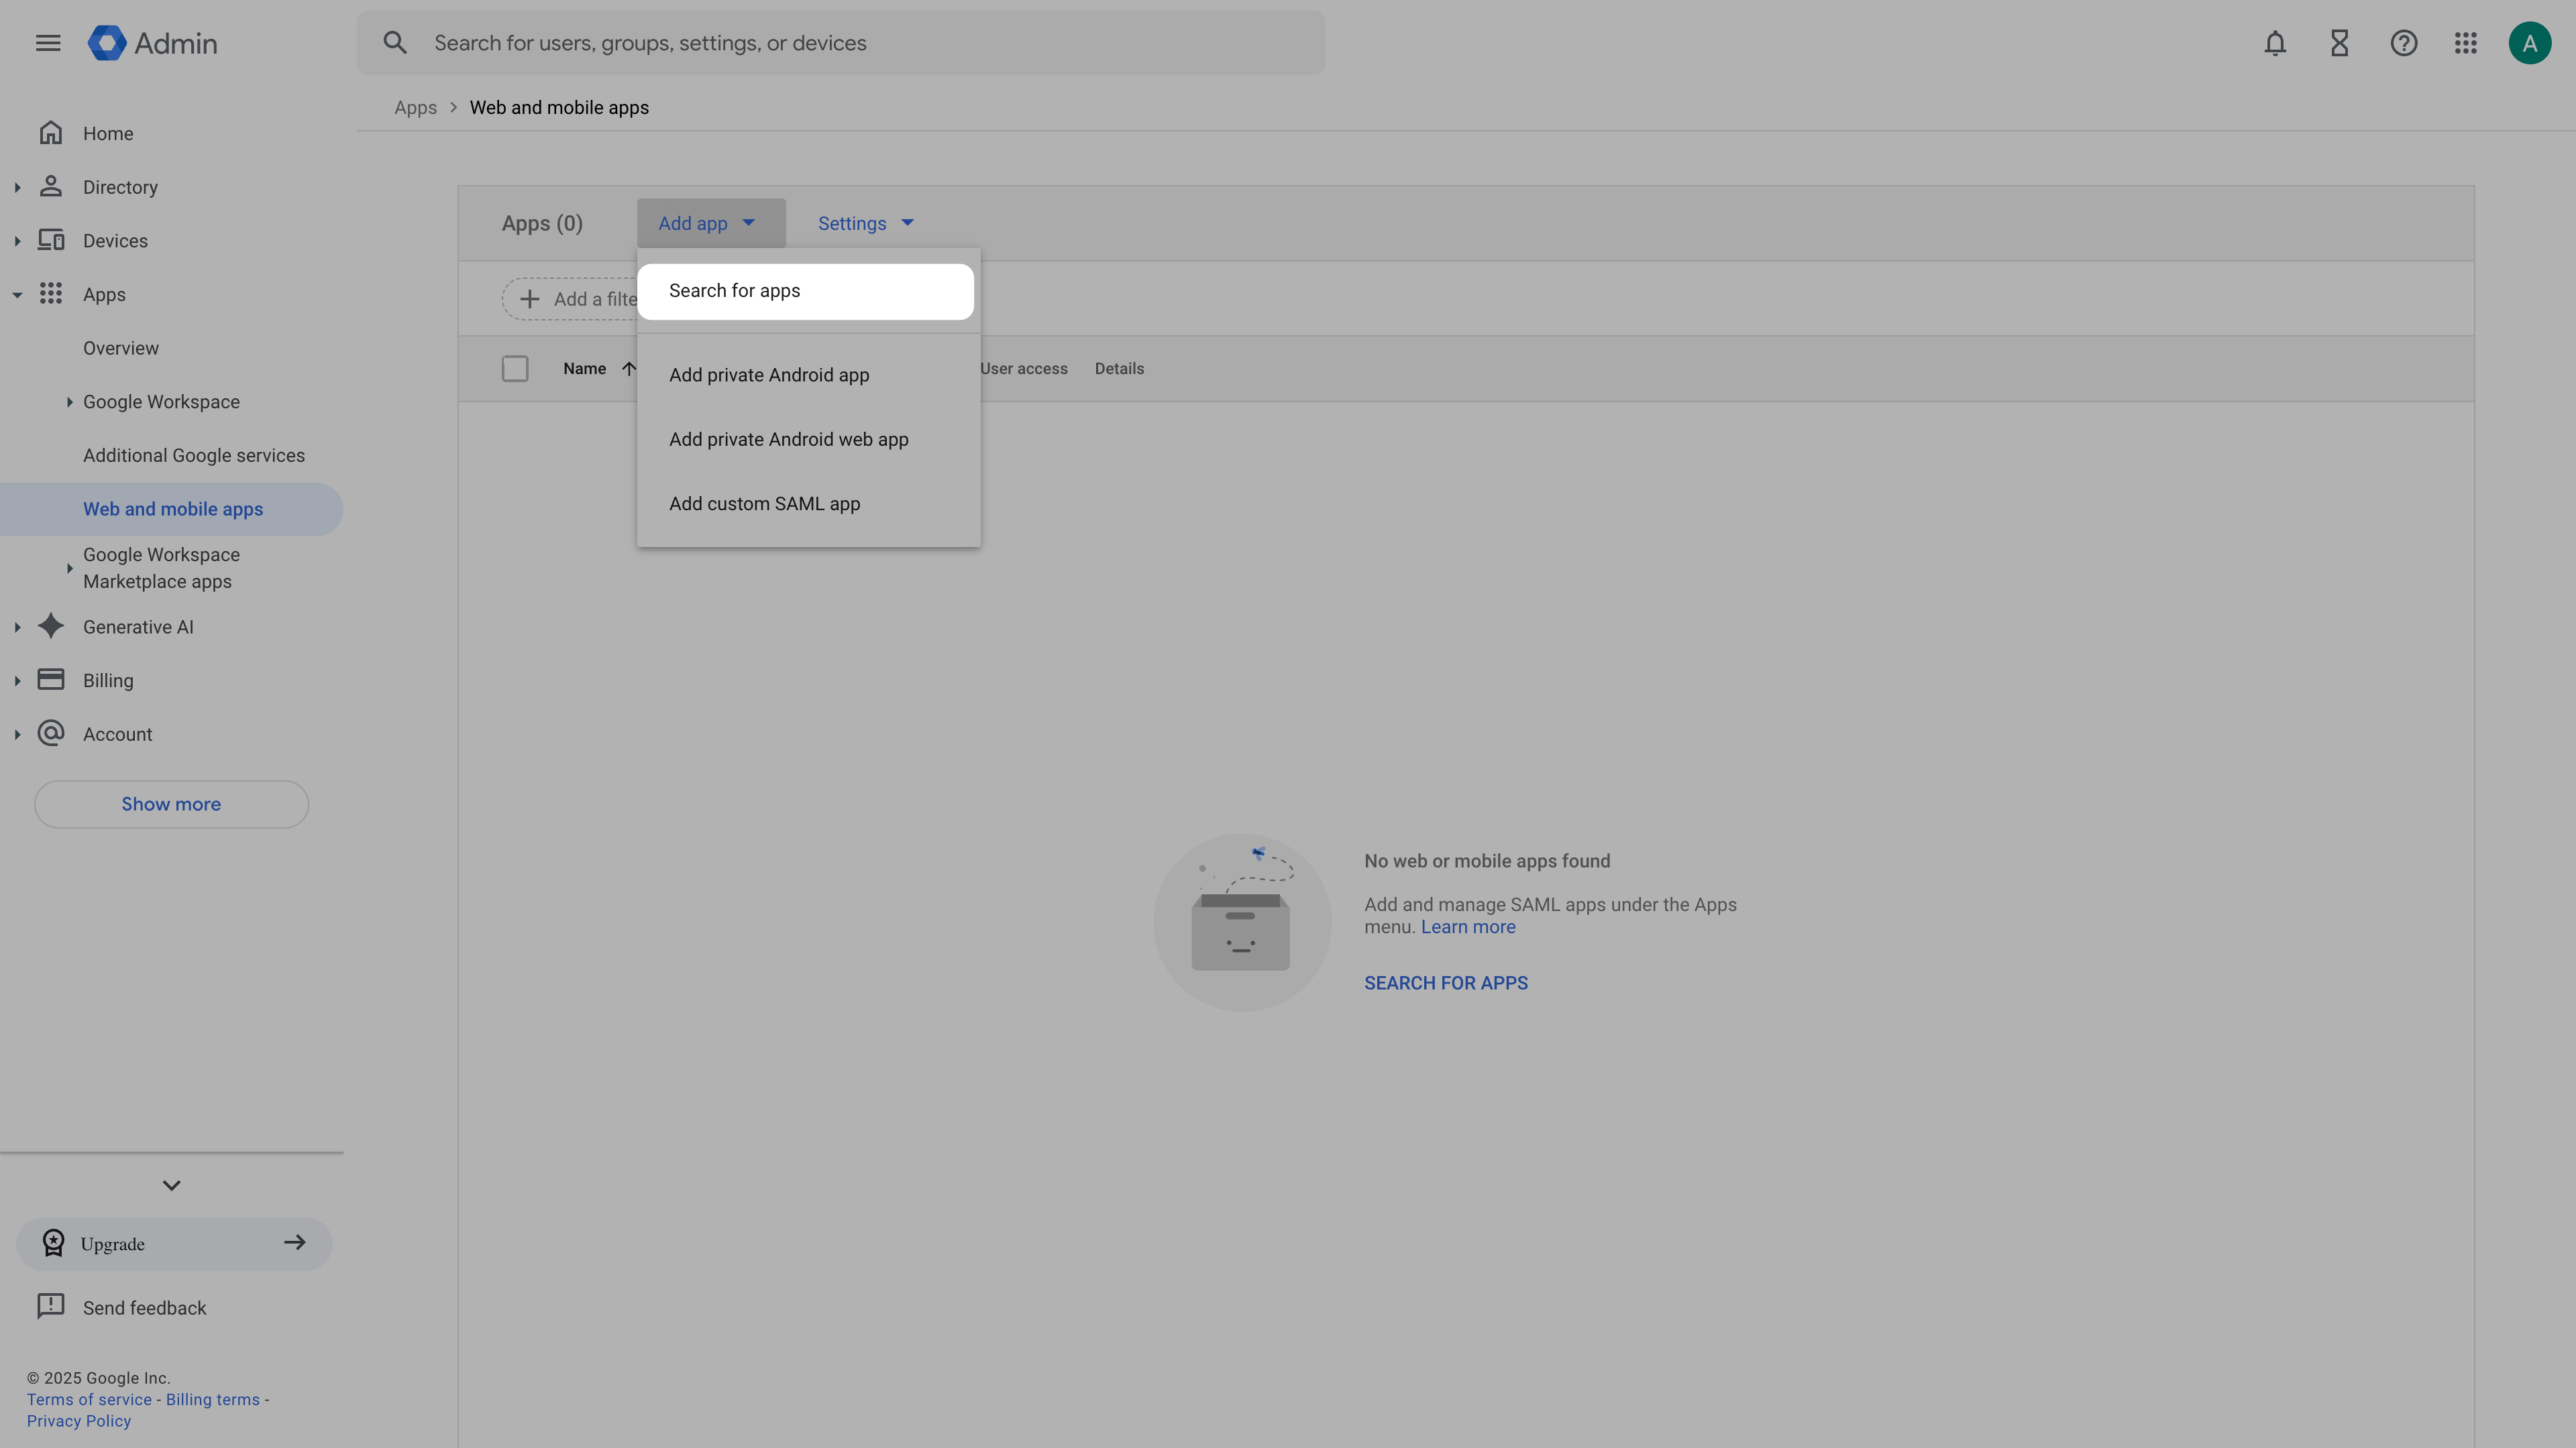This screenshot has width=2576, height=1448.
Task: Open the Settings dropdown
Action: click(864, 223)
